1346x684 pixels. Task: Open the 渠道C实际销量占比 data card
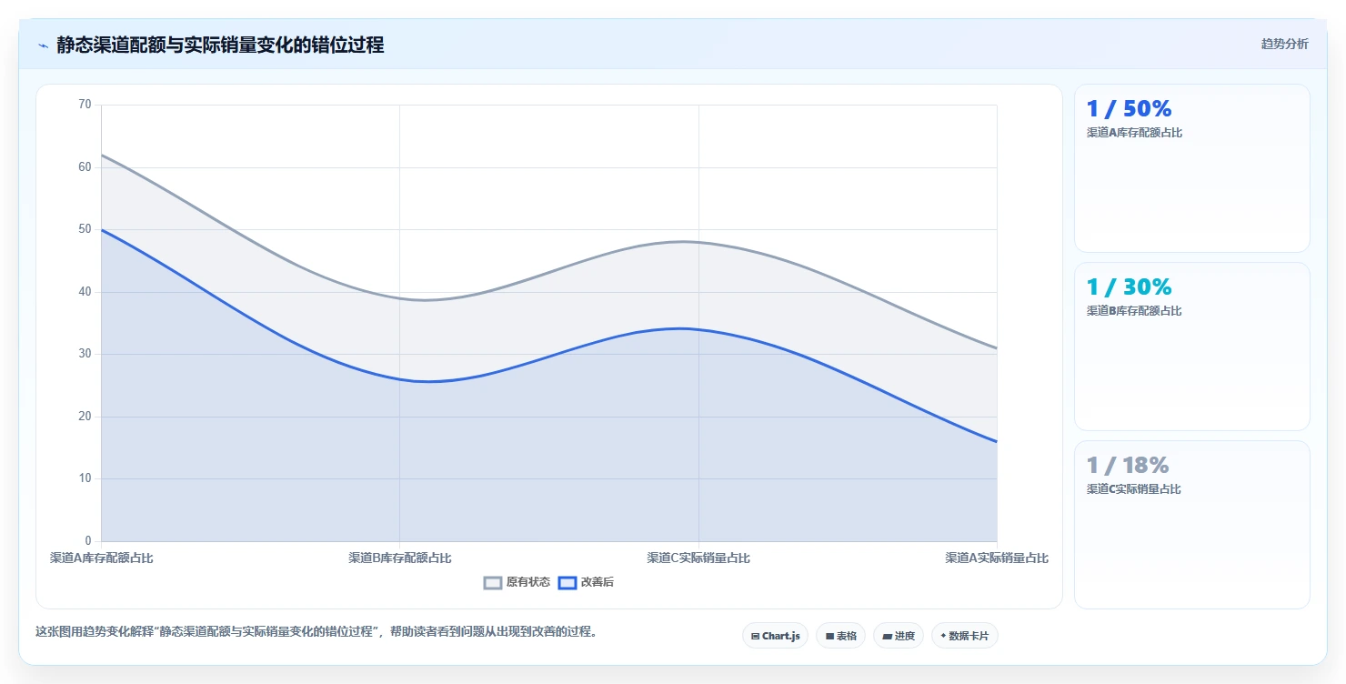point(1192,525)
